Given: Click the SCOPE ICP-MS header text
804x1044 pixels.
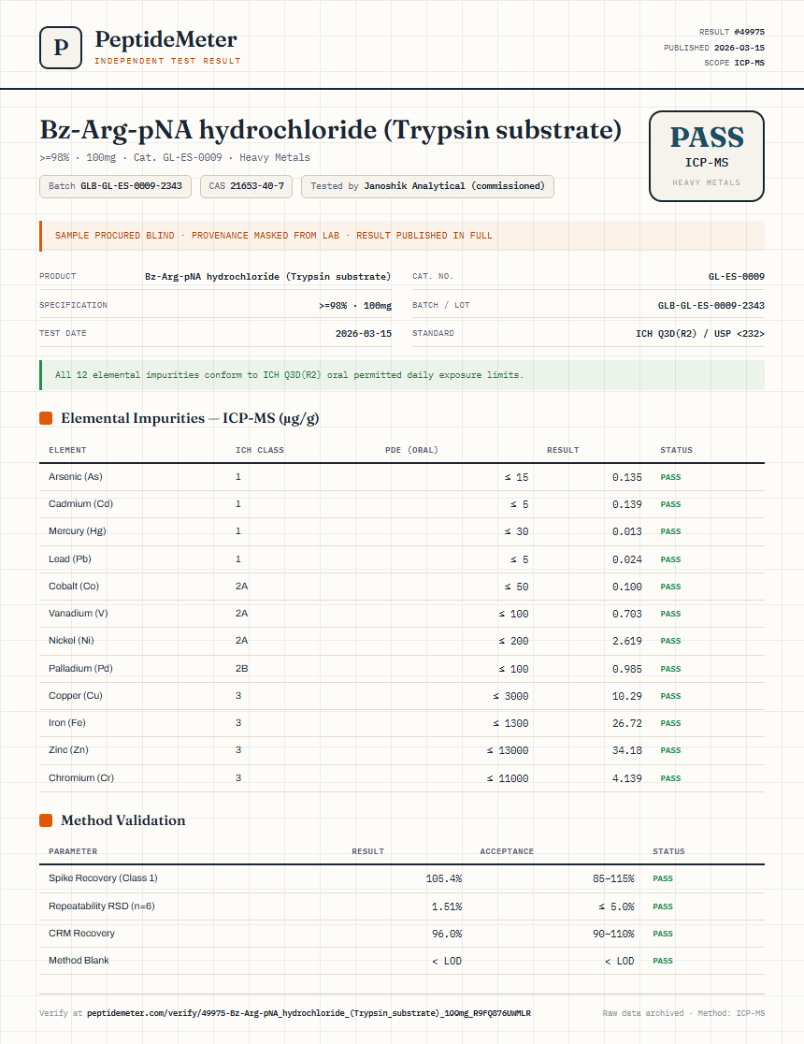Looking at the screenshot, I should click(x=734, y=63).
